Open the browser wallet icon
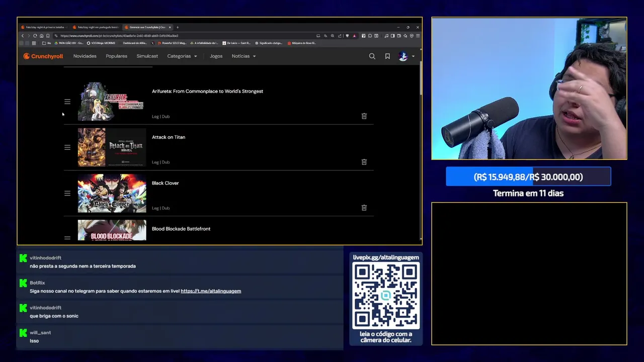Viewport: 644px width, 362px height. (x=399, y=36)
